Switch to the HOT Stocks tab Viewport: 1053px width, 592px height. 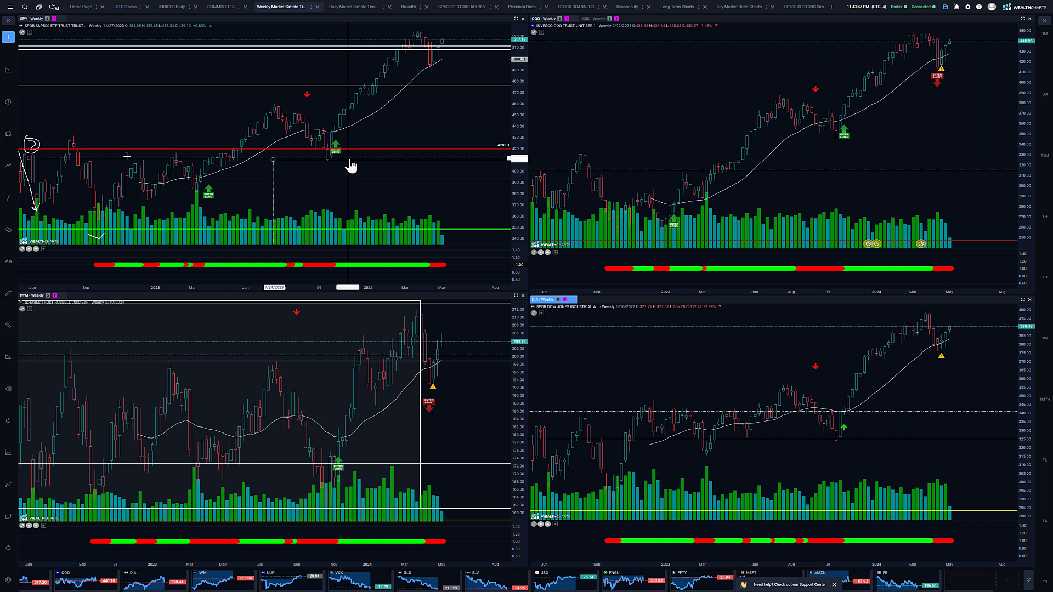point(125,7)
